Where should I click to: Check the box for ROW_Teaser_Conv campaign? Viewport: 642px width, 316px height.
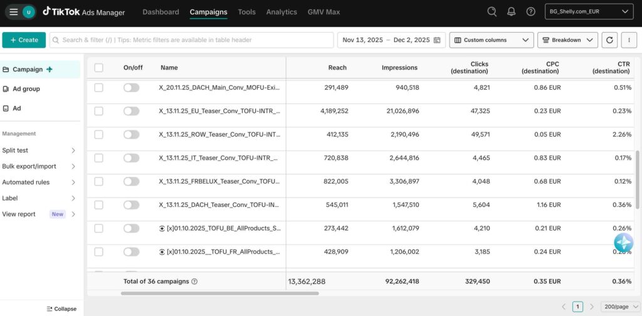(x=98, y=134)
